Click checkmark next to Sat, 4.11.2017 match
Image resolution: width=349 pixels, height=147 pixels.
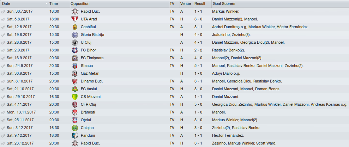click(x=3, y=105)
